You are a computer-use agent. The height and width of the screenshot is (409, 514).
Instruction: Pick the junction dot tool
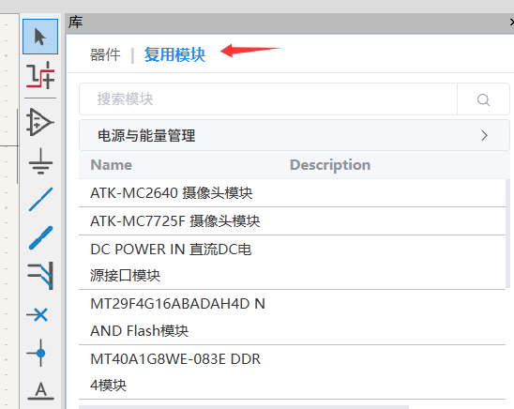38,353
